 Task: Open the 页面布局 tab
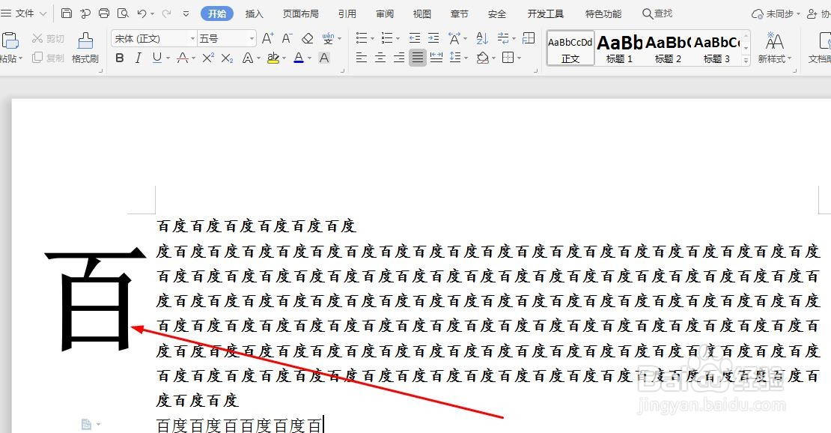pyautogui.click(x=300, y=13)
